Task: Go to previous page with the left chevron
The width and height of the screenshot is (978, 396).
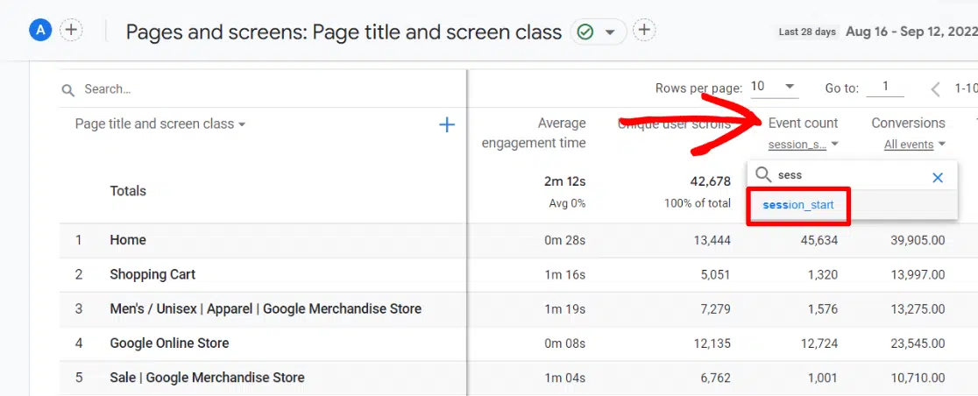Action: (x=935, y=88)
